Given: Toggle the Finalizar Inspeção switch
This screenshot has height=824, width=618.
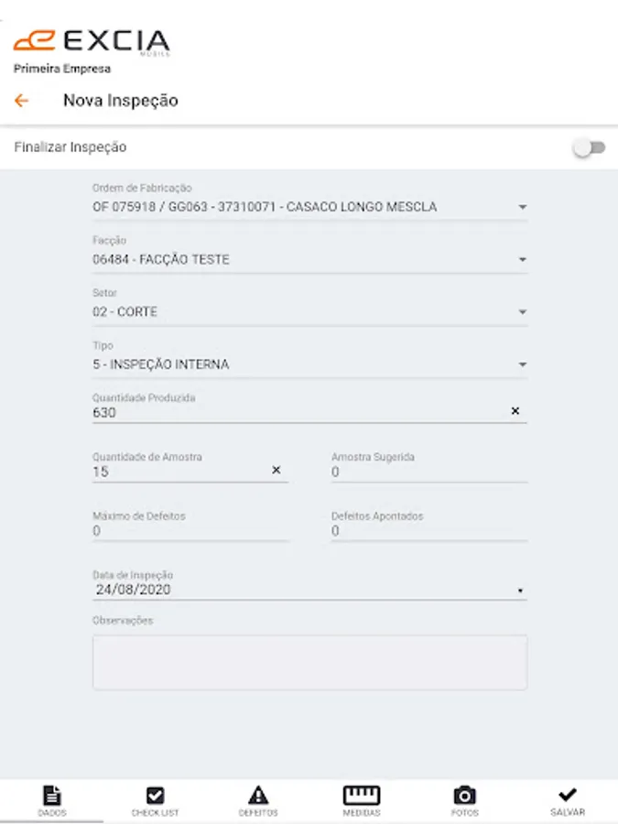Looking at the screenshot, I should [589, 148].
